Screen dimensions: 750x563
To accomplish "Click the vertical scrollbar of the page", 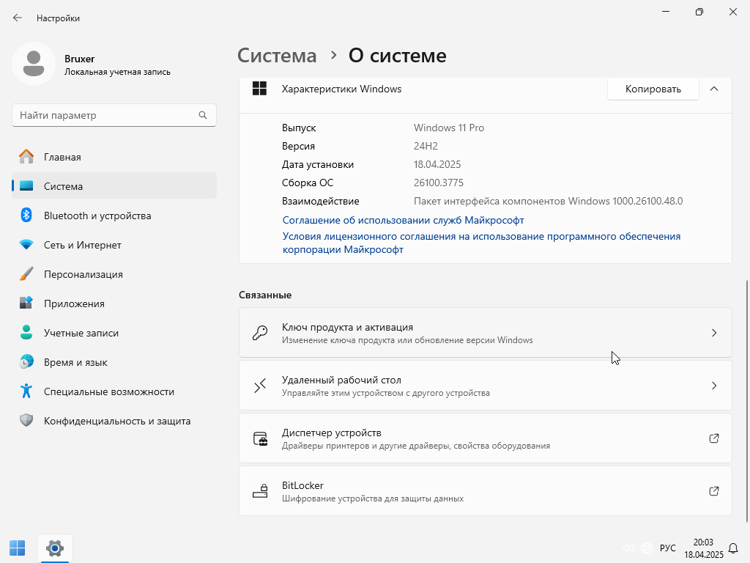I will (746, 401).
